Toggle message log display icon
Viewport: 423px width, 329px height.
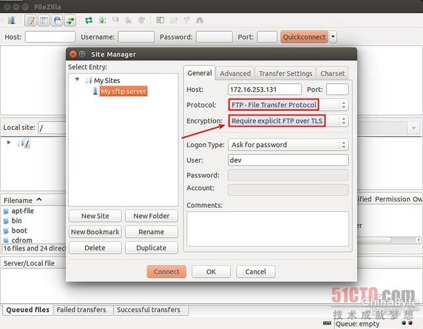click(31, 20)
